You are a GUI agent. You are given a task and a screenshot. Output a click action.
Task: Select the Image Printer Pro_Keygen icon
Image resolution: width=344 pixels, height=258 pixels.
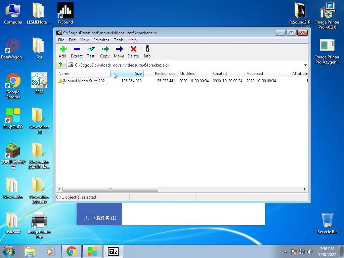click(x=327, y=51)
